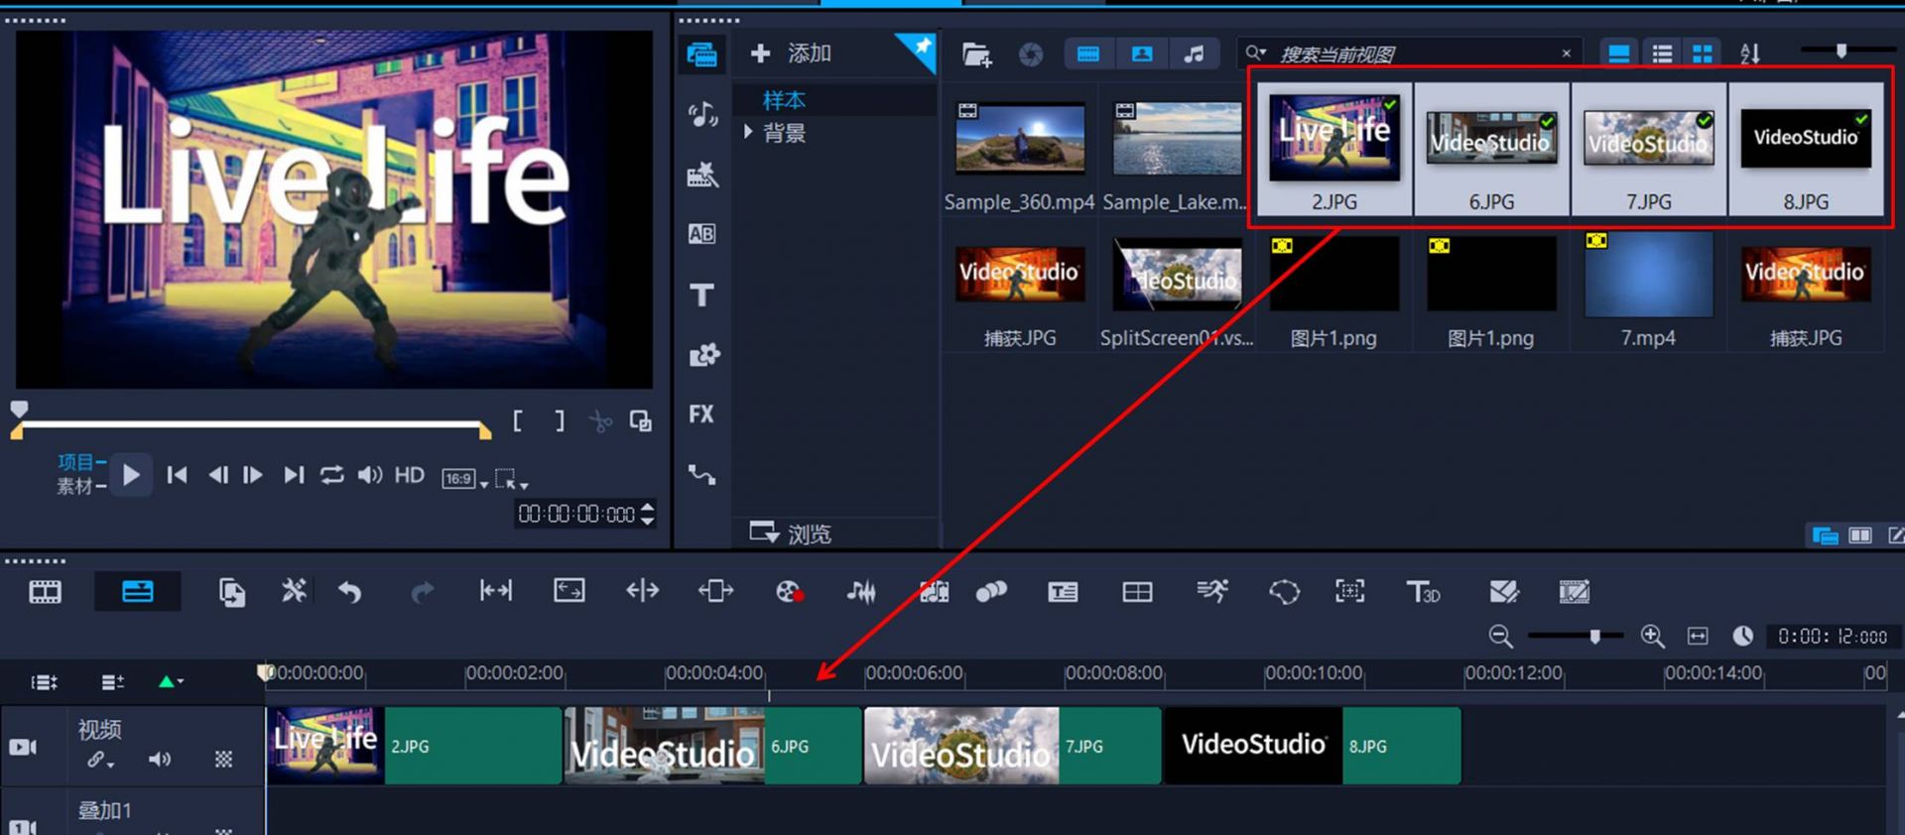Screen dimensions: 1905x835
Task: Open the Media library panel icon
Action: [x=702, y=54]
